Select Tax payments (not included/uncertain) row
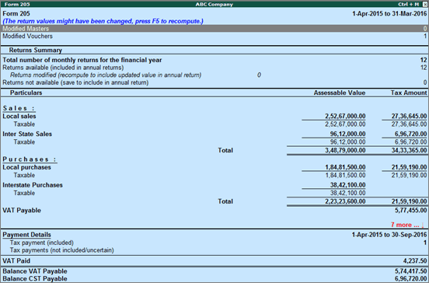429x283 pixels. coord(214,250)
